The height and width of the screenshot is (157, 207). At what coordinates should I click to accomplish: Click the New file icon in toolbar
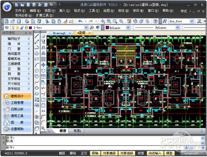click(x=7, y=21)
